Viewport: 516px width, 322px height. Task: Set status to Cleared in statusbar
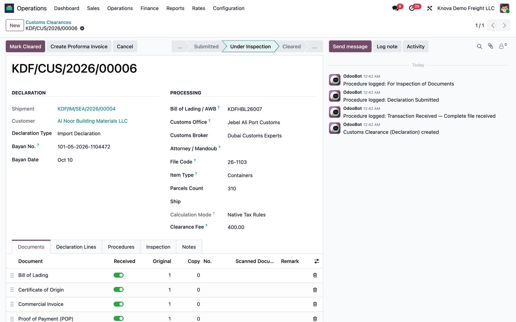coord(291,47)
